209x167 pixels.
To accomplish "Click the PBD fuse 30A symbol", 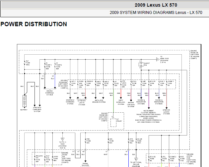I will [86, 141].
